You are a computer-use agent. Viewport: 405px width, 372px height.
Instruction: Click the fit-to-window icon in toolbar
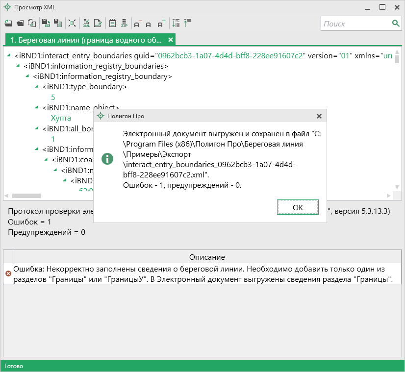(x=72, y=23)
